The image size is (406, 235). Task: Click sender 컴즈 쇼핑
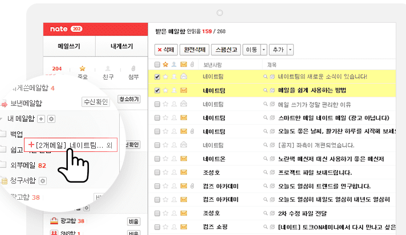(x=215, y=227)
